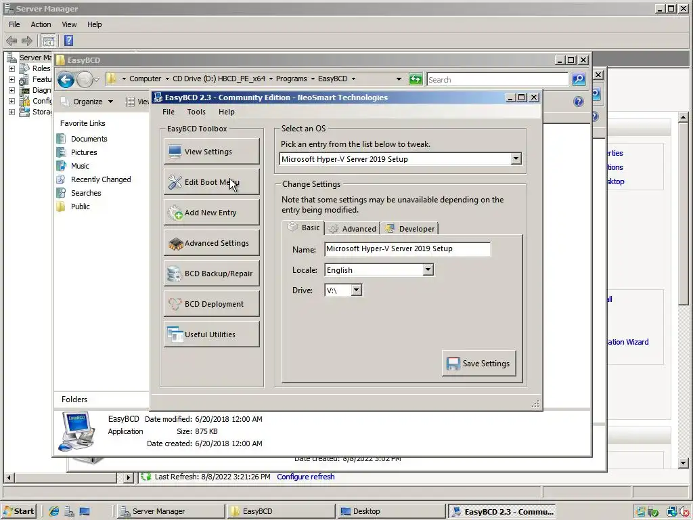Open the EasyBCD Help menu
Screen dimensions: 693x520
226,112
